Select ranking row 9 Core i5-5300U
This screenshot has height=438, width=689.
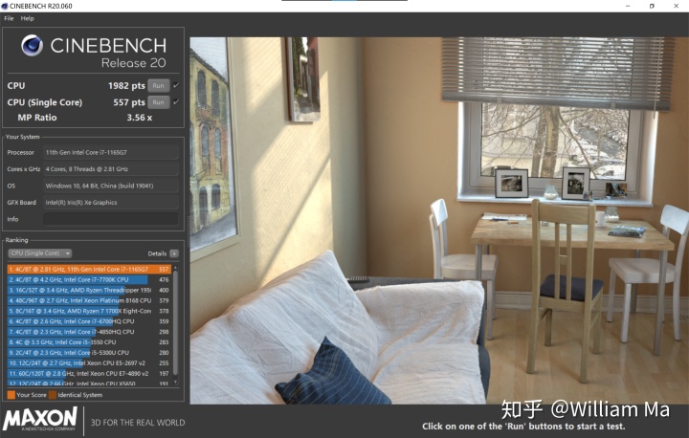[x=89, y=353]
